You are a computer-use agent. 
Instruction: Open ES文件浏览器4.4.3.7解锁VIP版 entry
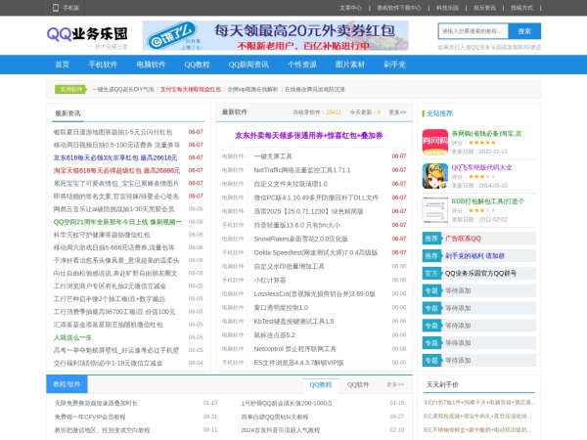298,363
